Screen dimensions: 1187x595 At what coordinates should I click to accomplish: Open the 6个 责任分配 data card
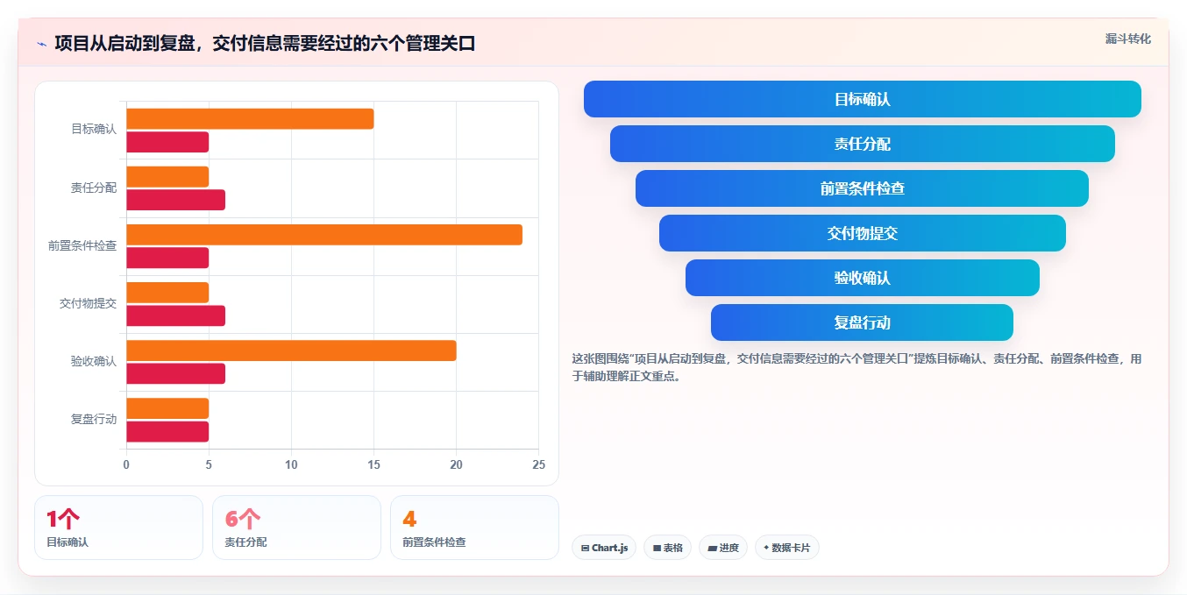(296, 528)
